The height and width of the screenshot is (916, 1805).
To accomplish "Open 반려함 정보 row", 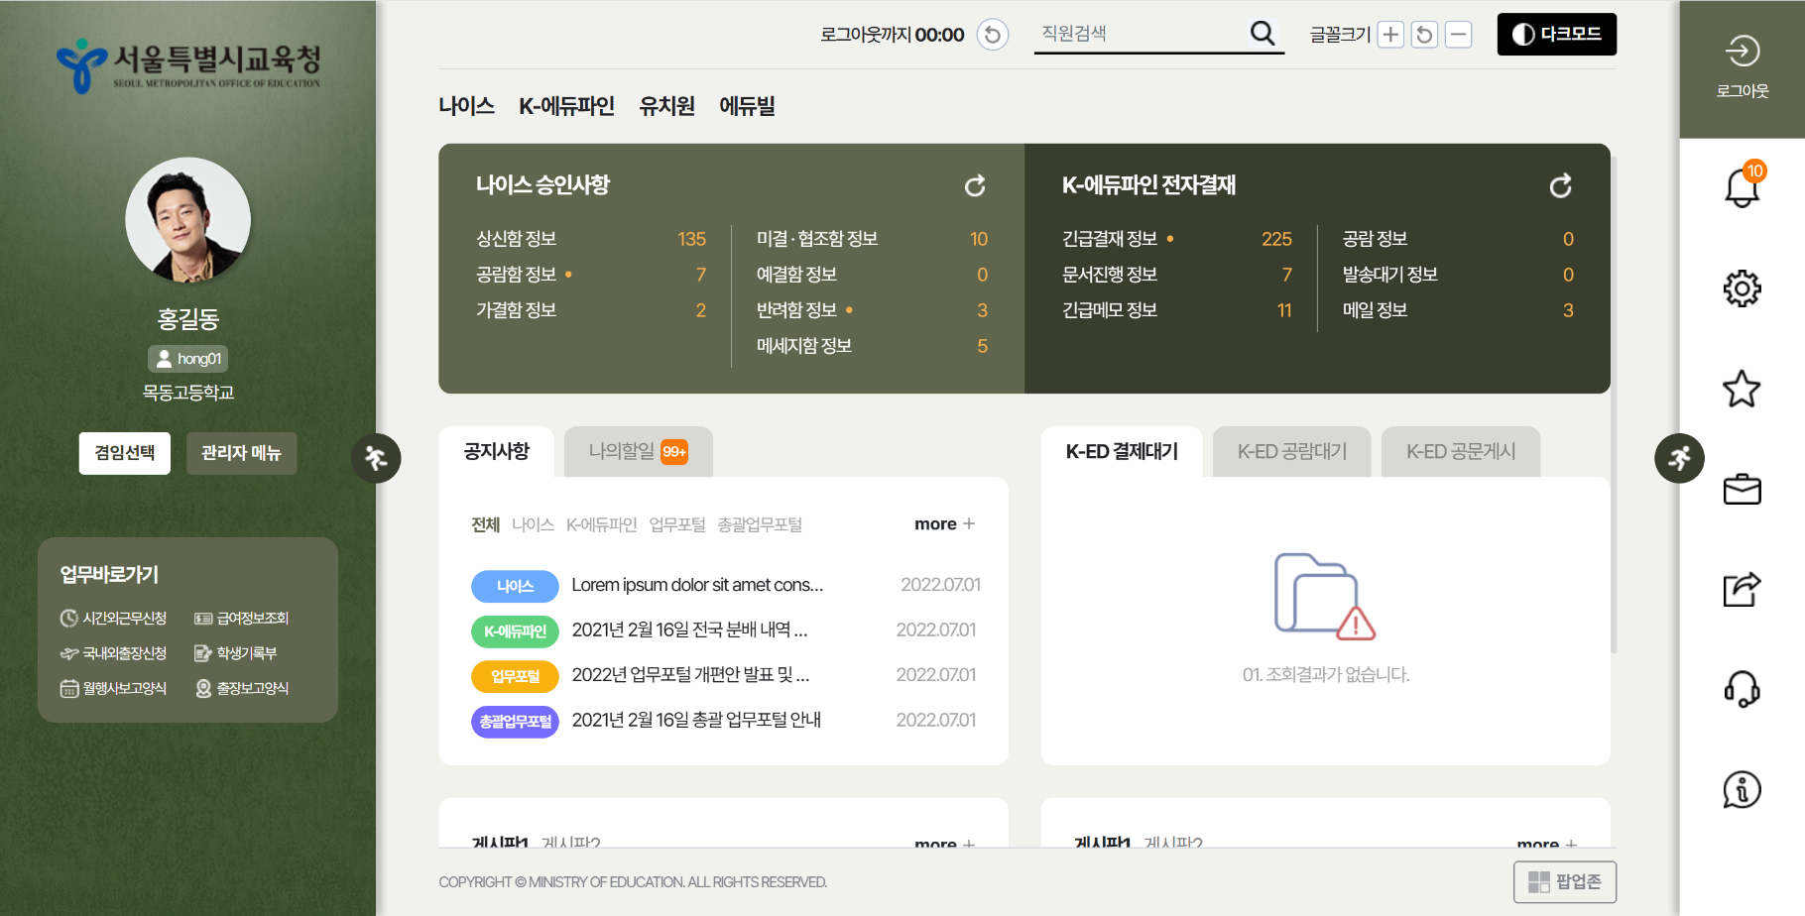I will click(872, 310).
